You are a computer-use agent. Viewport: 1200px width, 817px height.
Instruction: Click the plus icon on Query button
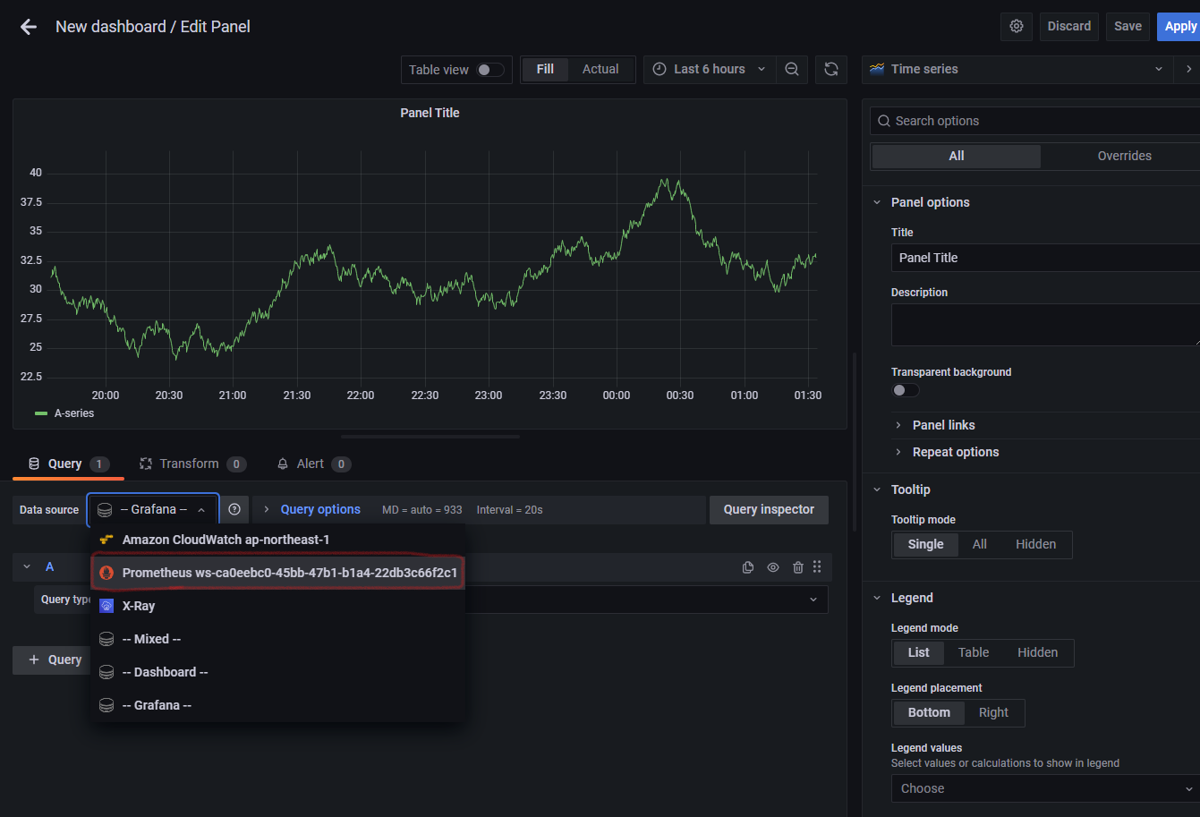click(x=34, y=660)
